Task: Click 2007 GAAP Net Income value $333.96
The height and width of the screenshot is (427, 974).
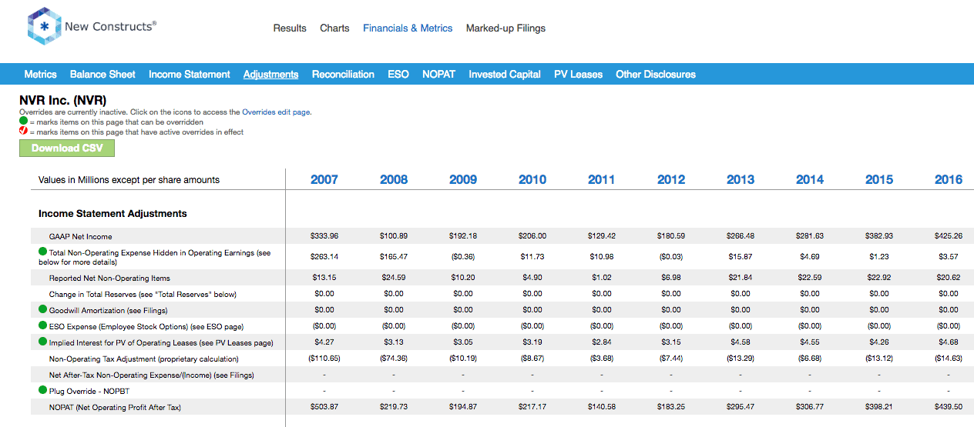Action: pos(324,236)
